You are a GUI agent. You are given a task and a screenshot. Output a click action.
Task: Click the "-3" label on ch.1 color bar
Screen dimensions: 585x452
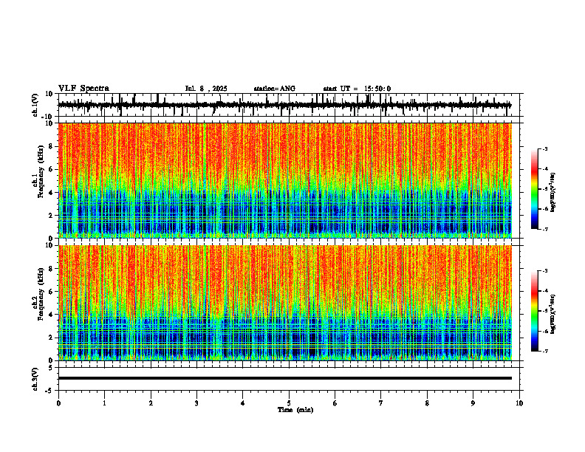coord(545,148)
